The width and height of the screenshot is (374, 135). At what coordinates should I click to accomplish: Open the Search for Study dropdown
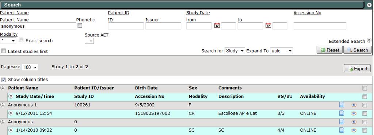coord(235,51)
